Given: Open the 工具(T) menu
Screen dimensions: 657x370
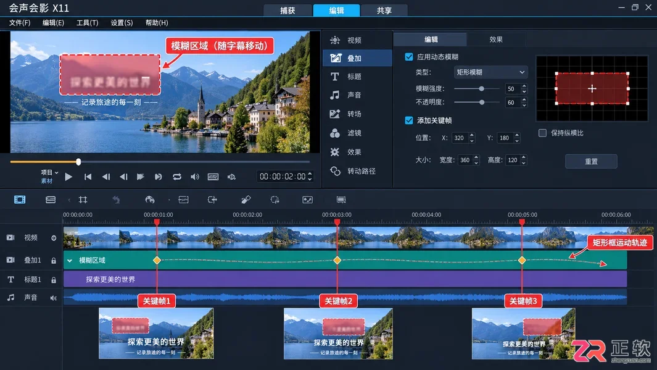Looking at the screenshot, I should click(87, 23).
